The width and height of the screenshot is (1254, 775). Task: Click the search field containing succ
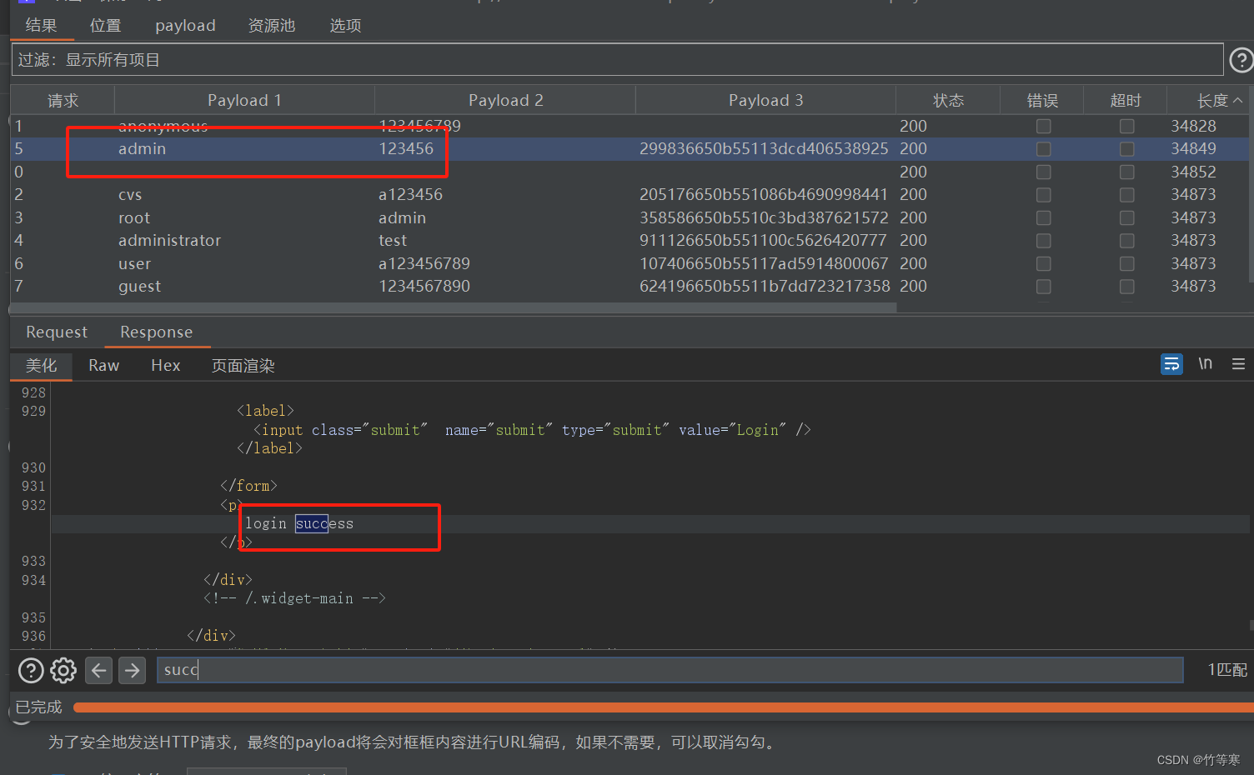click(670, 670)
